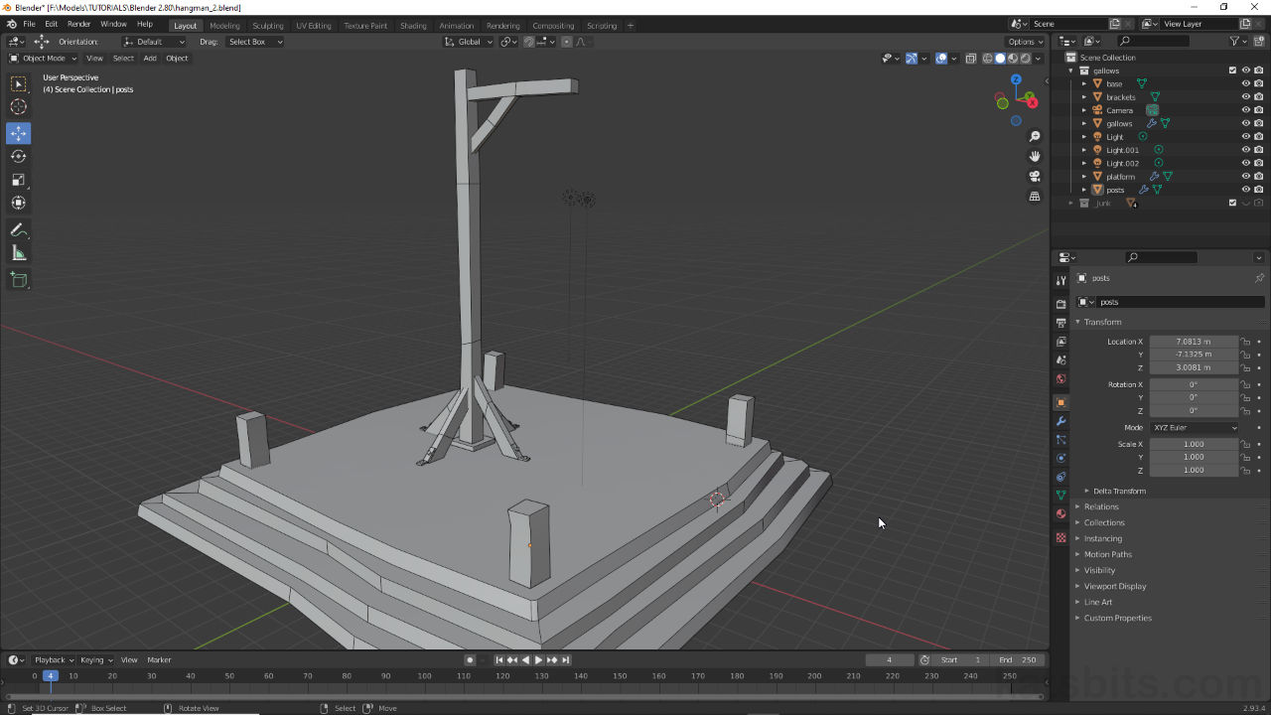Switch to the Shading workspace tab
Viewport: 1271px width, 715px height.
(413, 26)
